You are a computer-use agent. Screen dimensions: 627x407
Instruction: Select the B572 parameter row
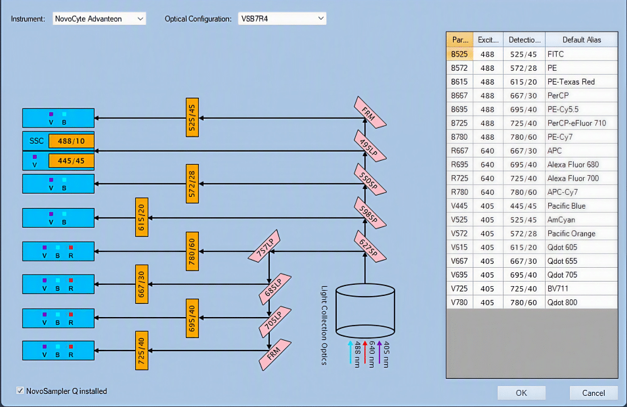pos(532,68)
